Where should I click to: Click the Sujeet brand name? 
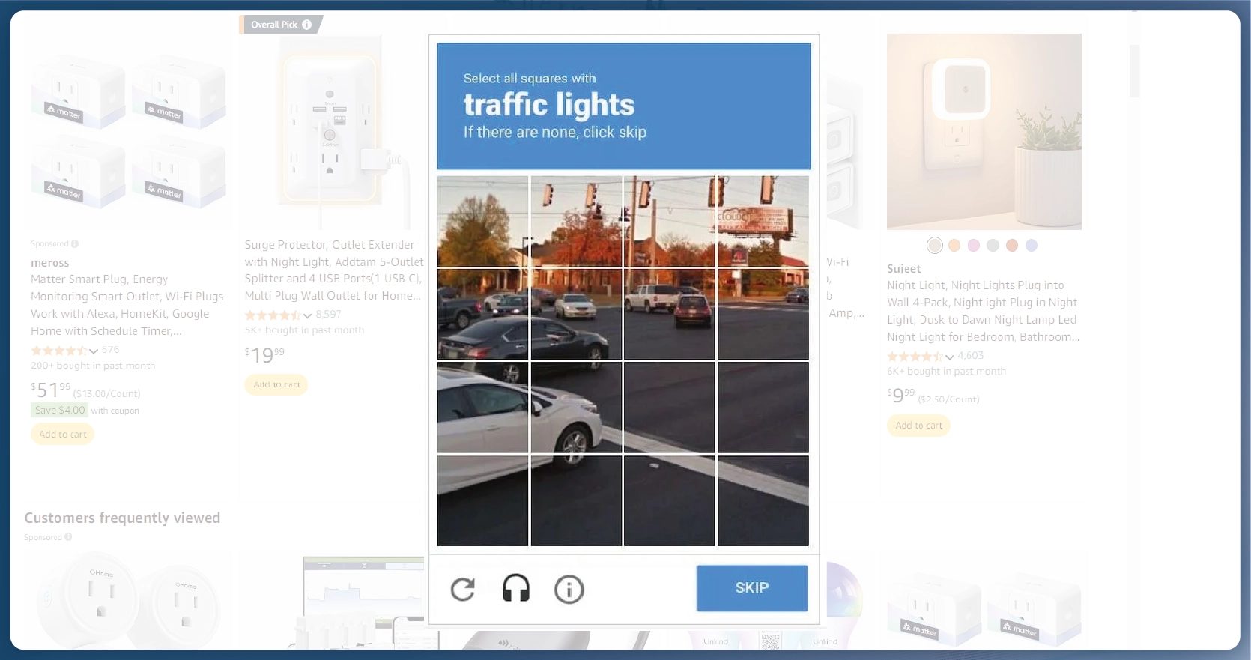click(x=903, y=269)
